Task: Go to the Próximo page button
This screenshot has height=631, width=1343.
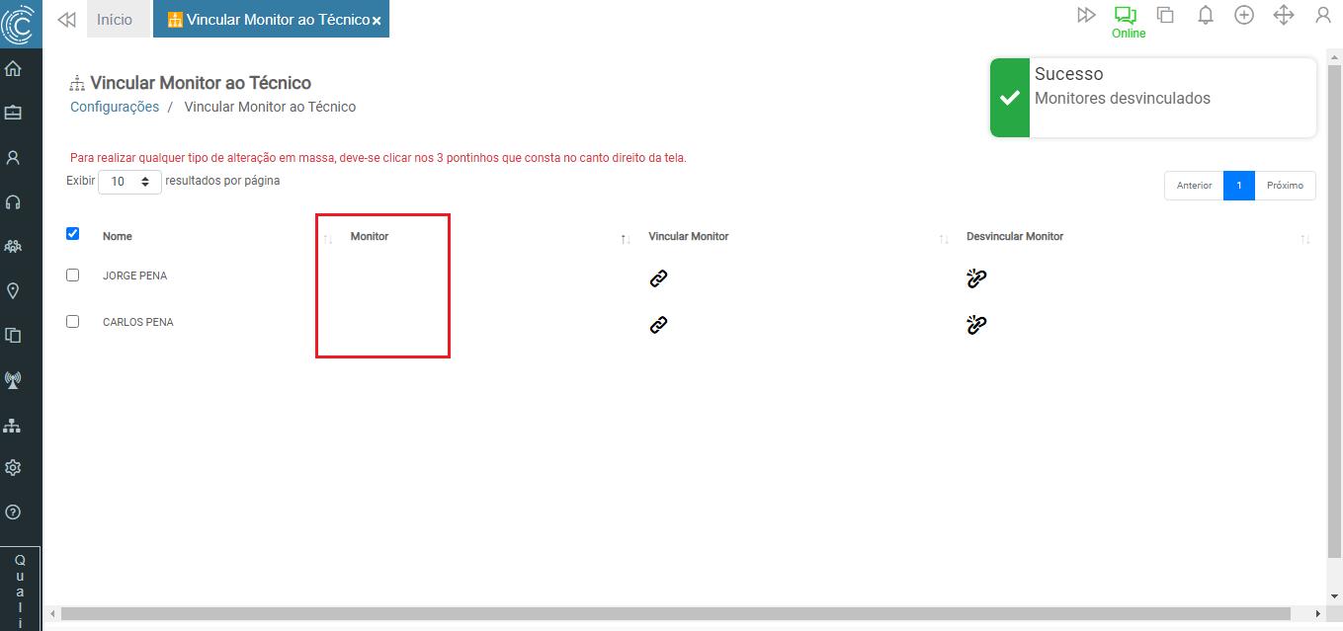Action: (1285, 186)
